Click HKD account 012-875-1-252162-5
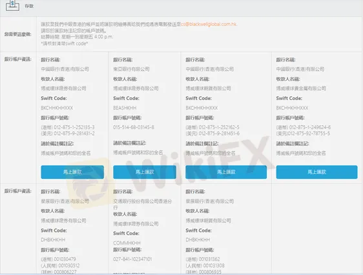This screenshot has width=363, height=275. click(213, 127)
